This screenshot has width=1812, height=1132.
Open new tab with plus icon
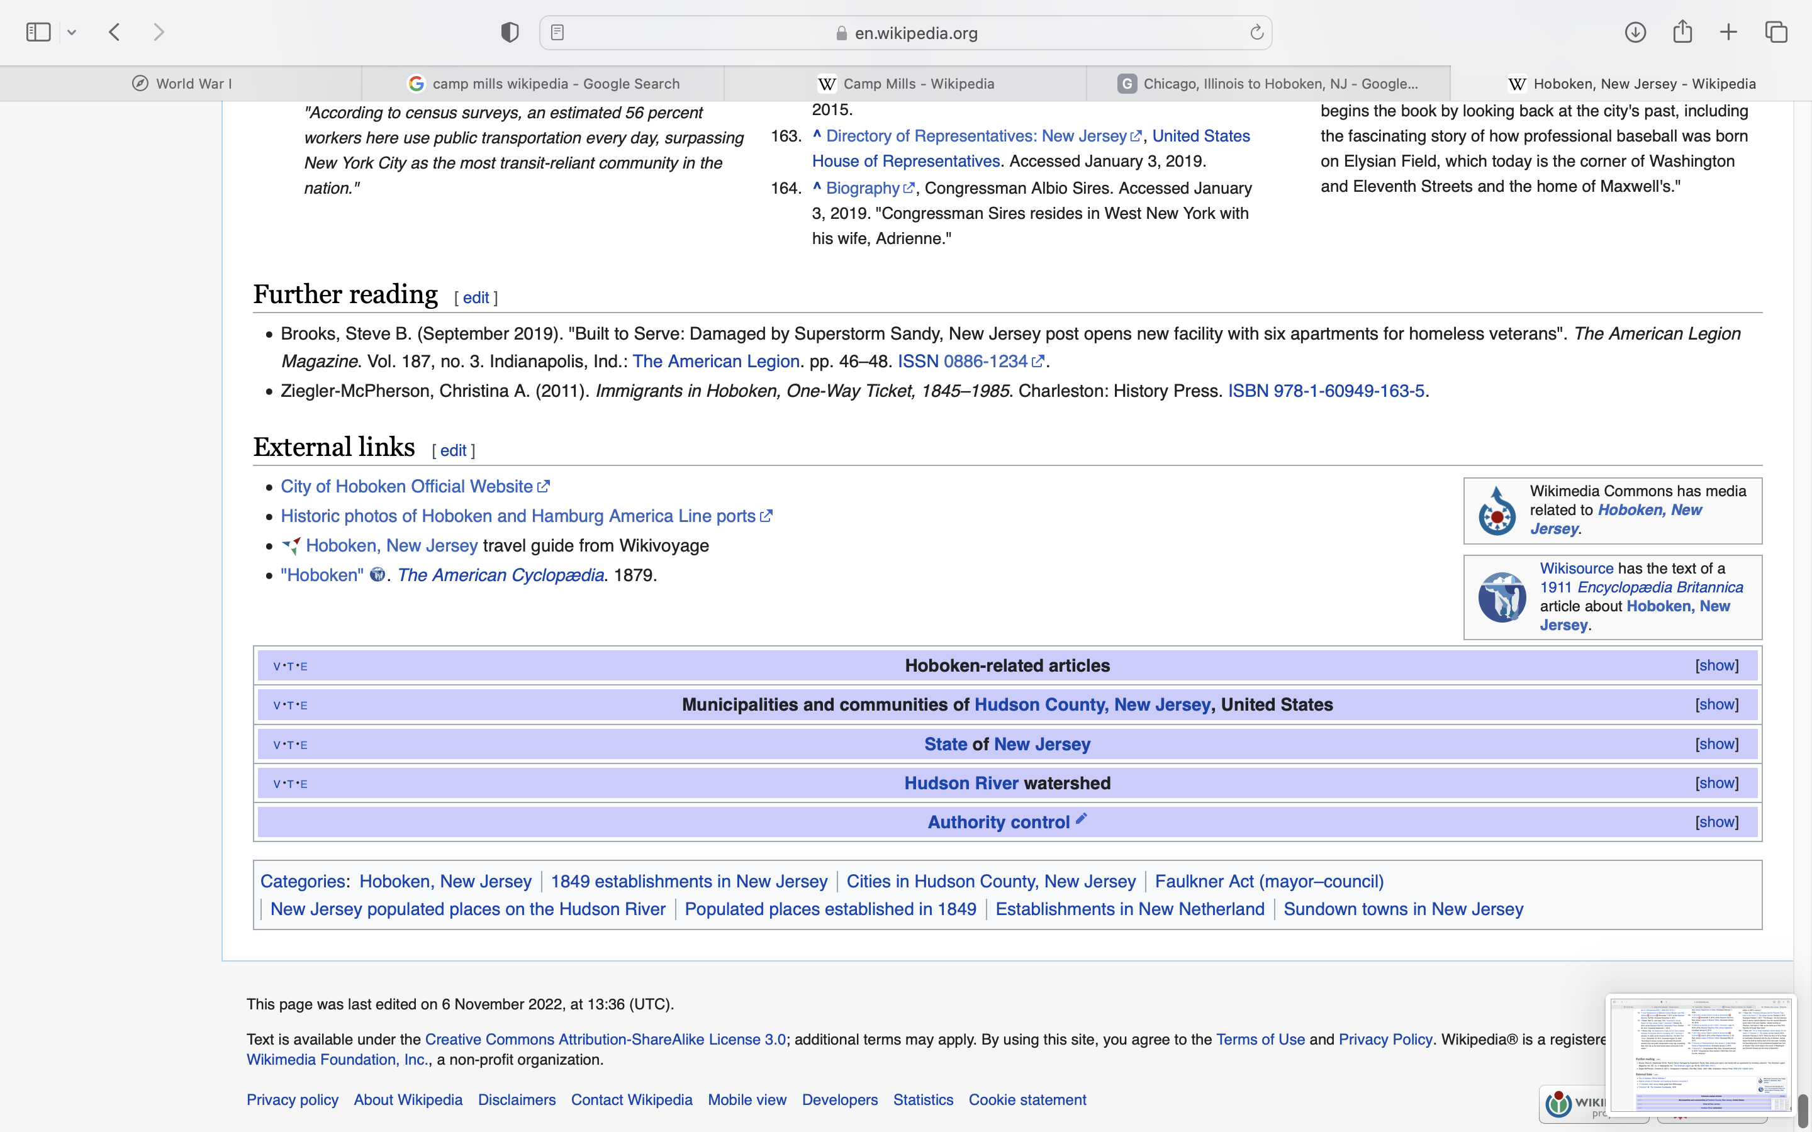1728,32
